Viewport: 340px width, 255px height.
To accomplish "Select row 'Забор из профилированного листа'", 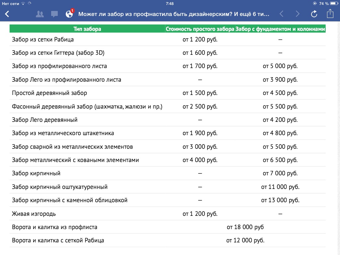I will pos(168,66).
